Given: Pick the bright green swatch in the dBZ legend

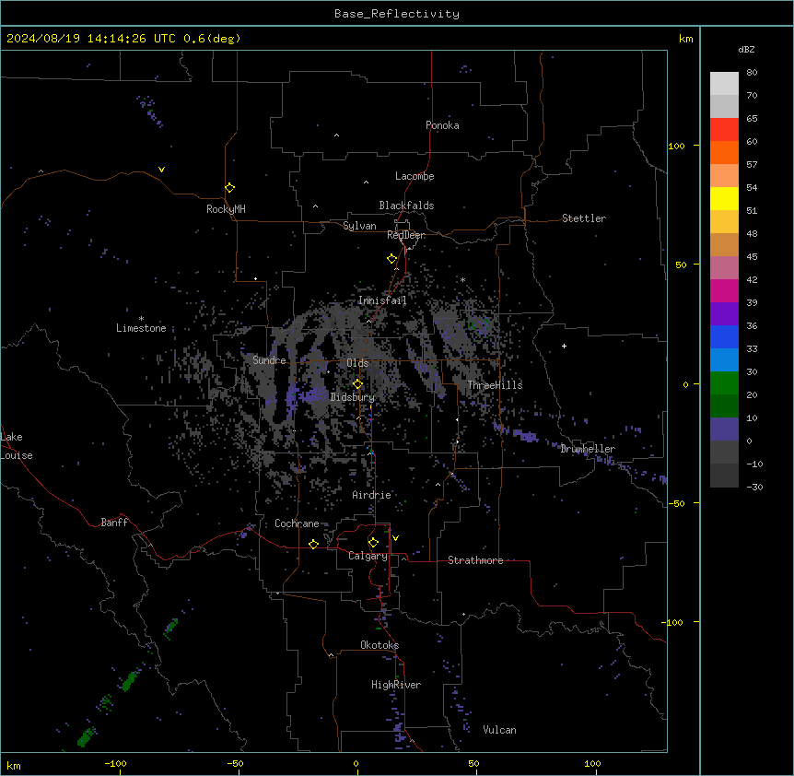Looking at the screenshot, I should pyautogui.click(x=724, y=383).
